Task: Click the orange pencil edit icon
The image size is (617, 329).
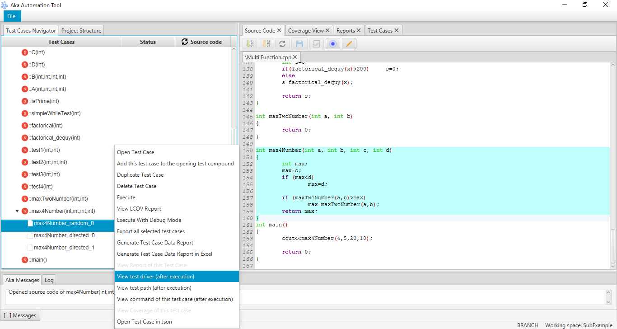Action: 349,44
